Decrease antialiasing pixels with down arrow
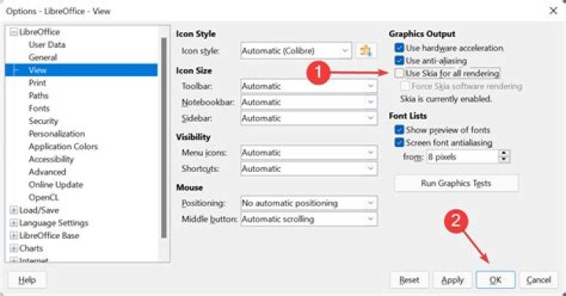The image size is (566, 296). tap(504, 160)
